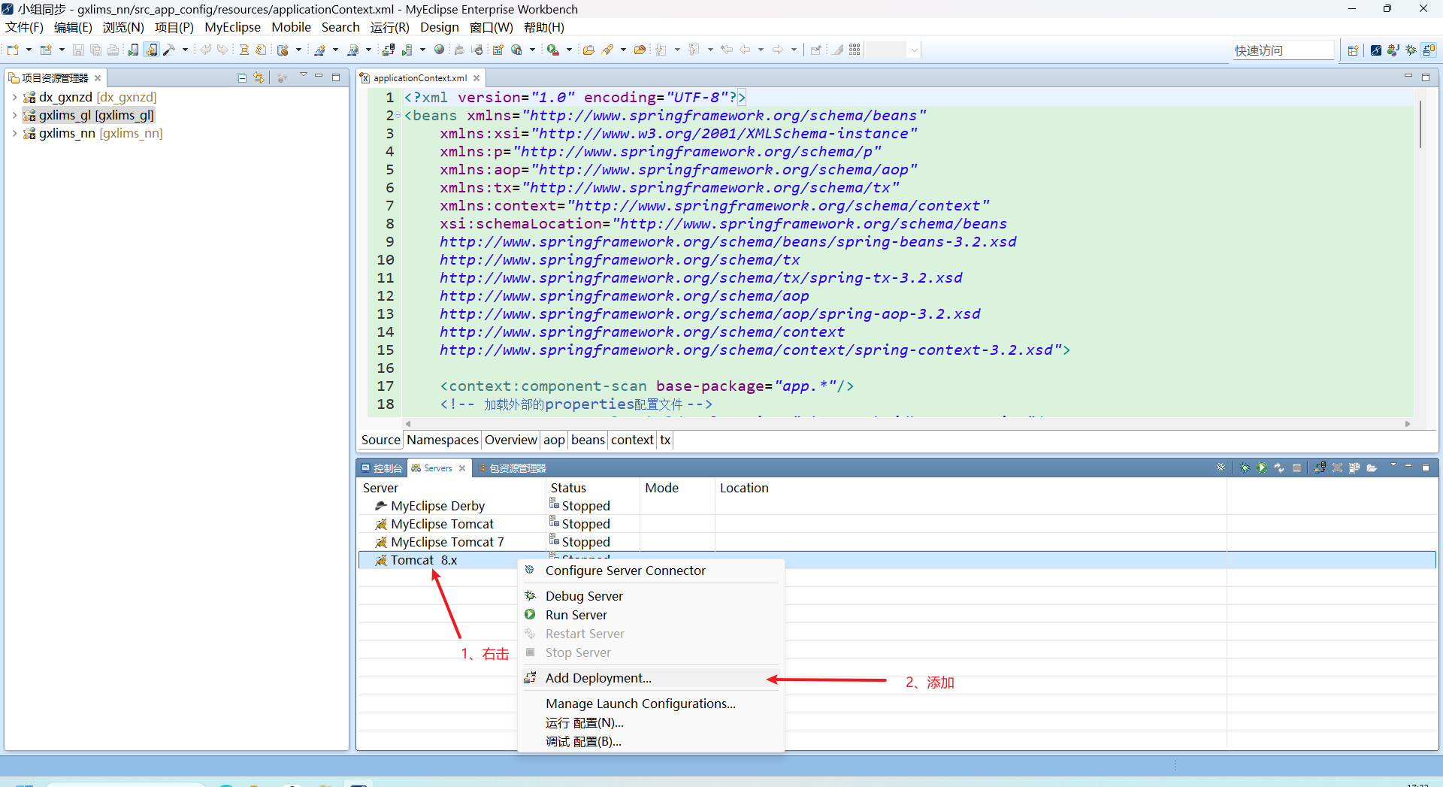Choose Debug Server from context menu
The width and height of the screenshot is (1443, 787).
(651, 596)
